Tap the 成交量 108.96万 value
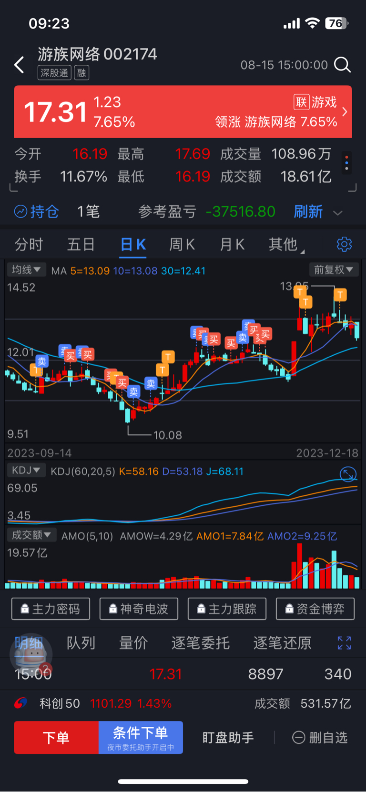Viewport: 366px width, 792px height. [x=301, y=154]
